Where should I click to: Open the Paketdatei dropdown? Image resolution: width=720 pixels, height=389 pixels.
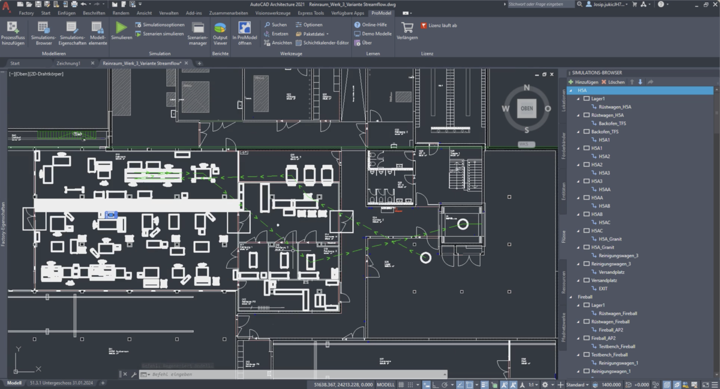coord(313,34)
